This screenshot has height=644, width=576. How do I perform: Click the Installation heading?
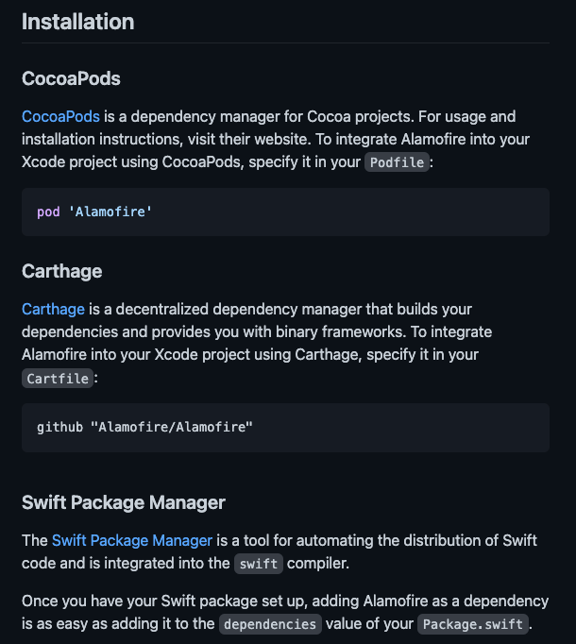tap(78, 22)
